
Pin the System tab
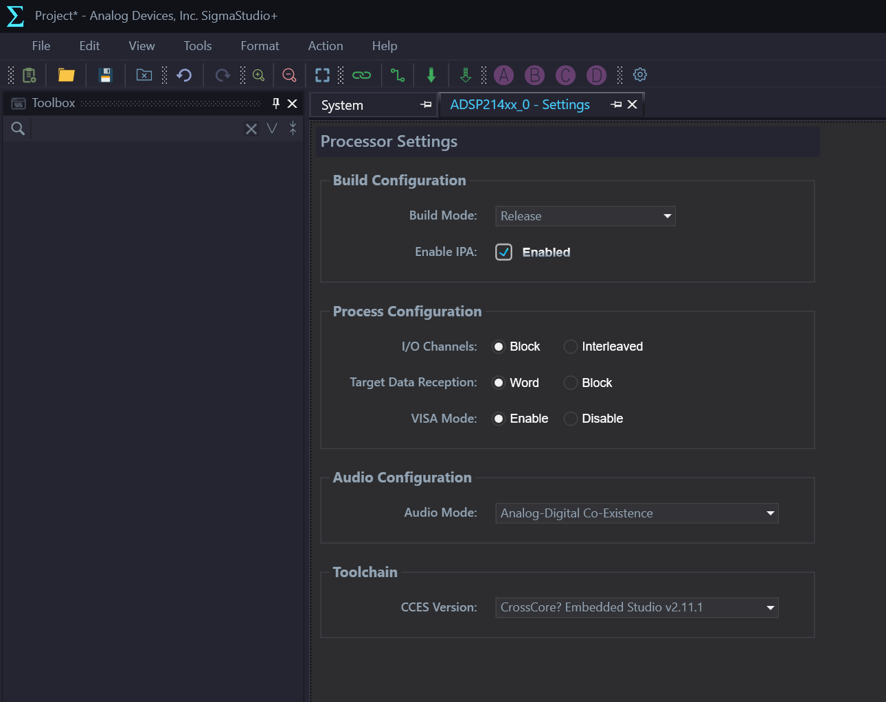pyautogui.click(x=426, y=104)
